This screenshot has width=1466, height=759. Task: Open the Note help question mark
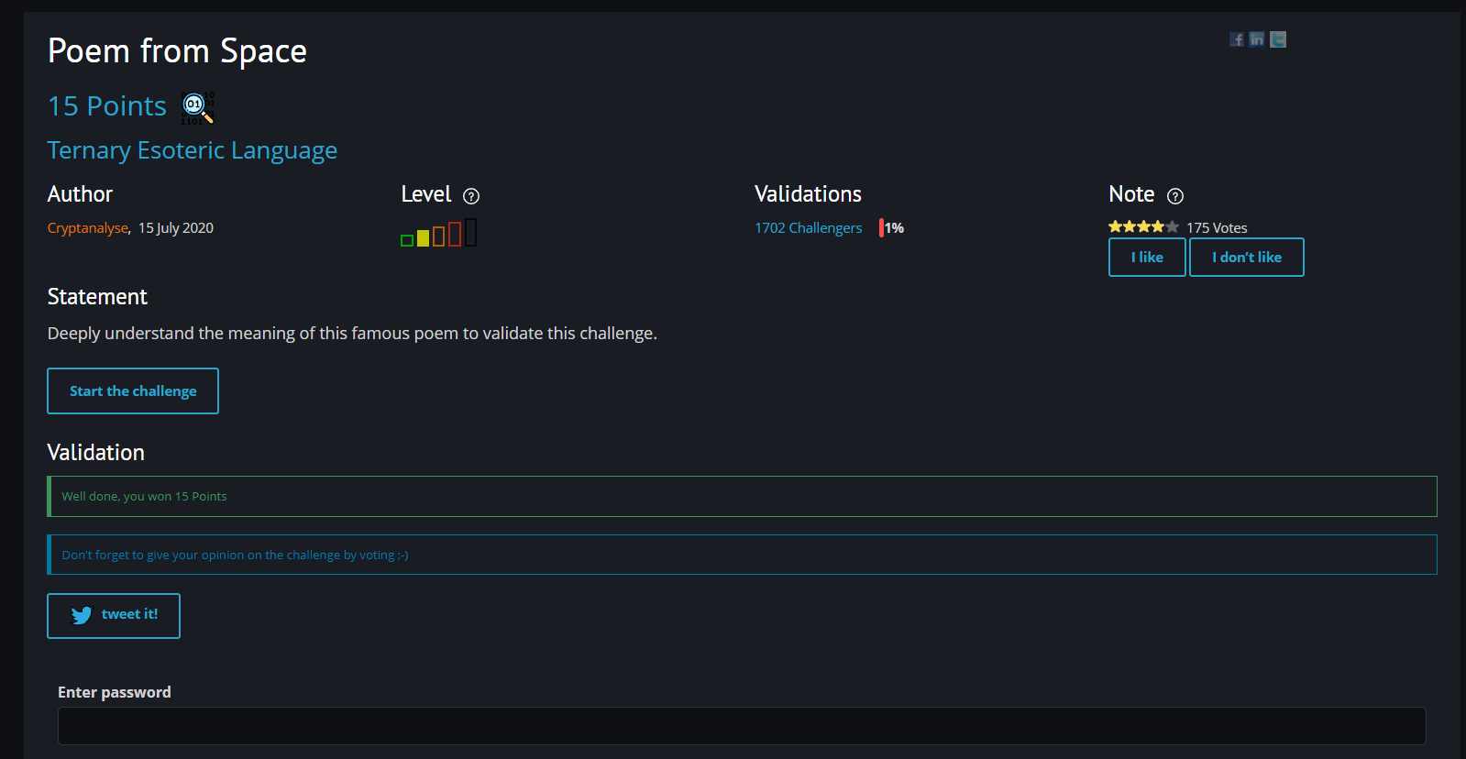[1175, 196]
